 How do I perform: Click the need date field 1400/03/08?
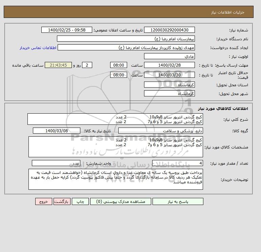57,131
